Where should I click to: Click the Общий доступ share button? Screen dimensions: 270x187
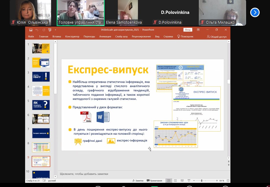[x=217, y=37]
